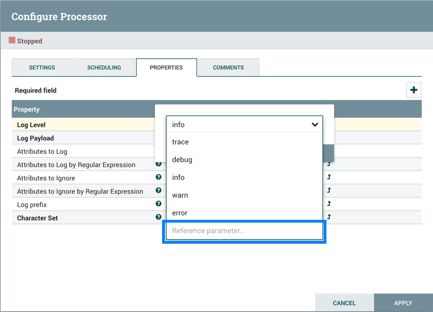Image resolution: width=433 pixels, height=312 pixels.
Task: Open the Scheduling tab
Action: pos(104,68)
